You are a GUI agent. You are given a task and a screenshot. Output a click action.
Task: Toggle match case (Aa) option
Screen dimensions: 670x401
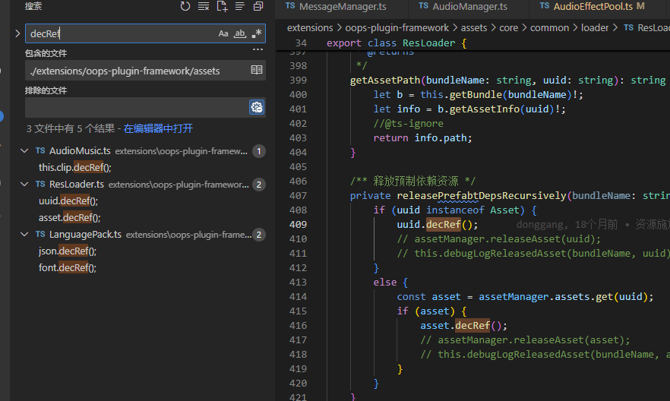pos(223,33)
